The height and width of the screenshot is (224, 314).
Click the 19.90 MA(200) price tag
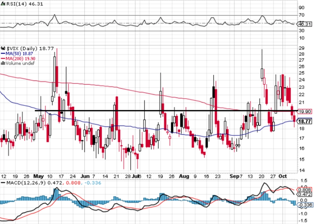point(304,112)
